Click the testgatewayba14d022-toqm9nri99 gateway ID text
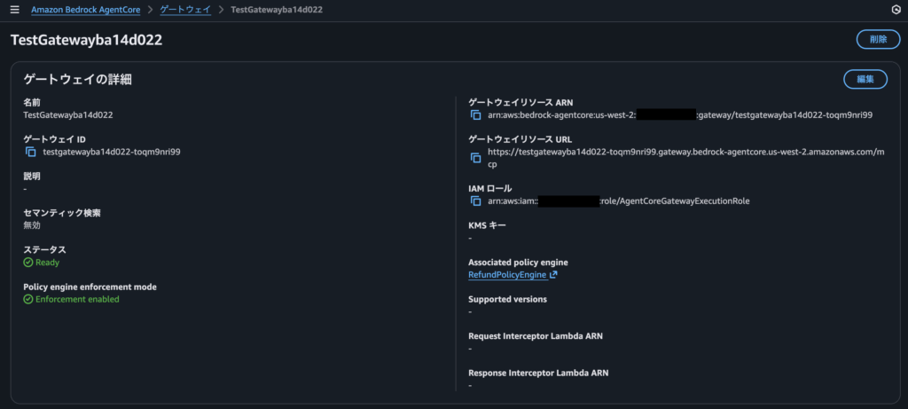Viewport: 908px width, 409px height. click(x=112, y=152)
